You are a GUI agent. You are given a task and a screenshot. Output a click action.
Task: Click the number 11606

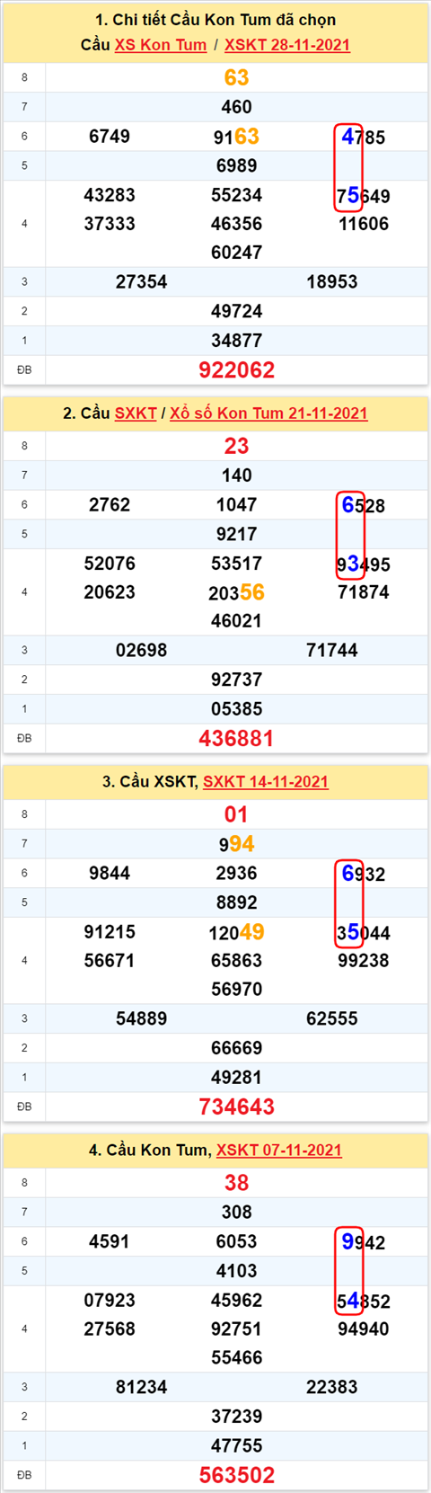click(364, 224)
